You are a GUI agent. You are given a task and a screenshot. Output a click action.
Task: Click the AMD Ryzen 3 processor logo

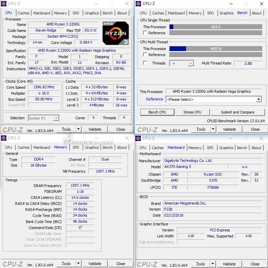pos(116,33)
